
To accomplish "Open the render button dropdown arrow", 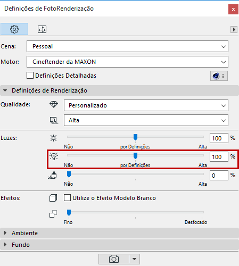I will tap(134, 259).
